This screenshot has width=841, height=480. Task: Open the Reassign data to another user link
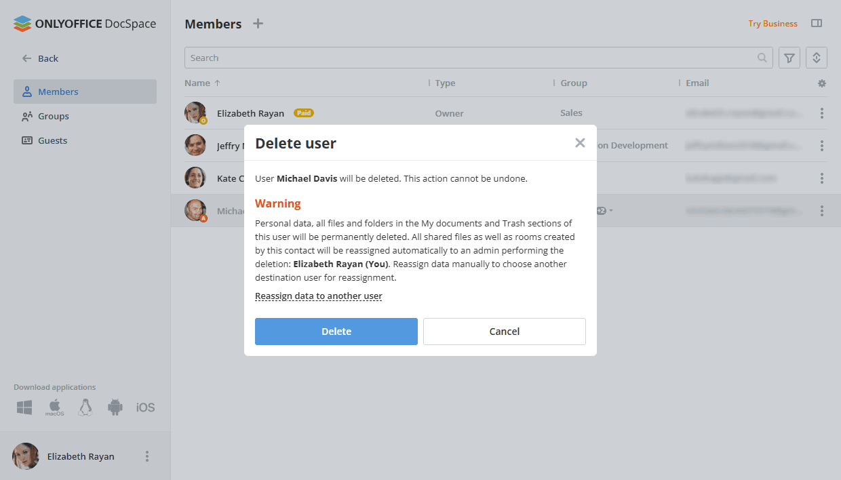[318, 296]
